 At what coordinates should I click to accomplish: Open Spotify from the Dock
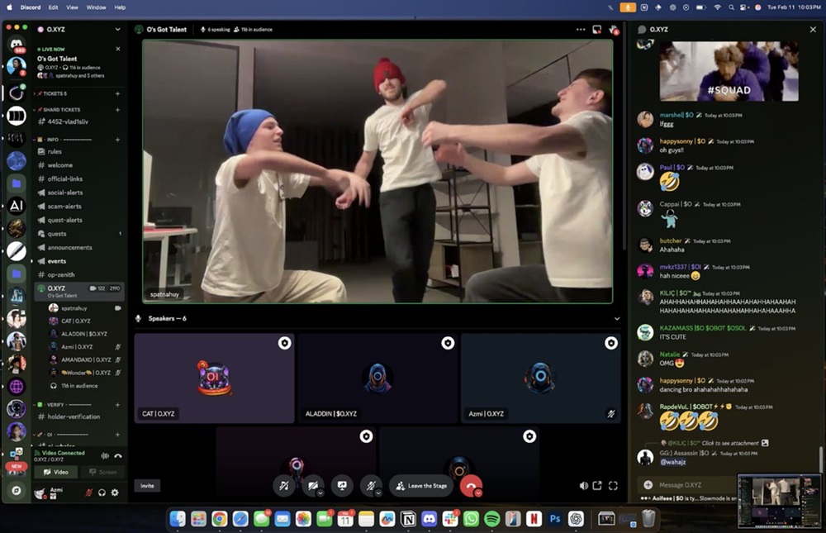[x=492, y=519]
